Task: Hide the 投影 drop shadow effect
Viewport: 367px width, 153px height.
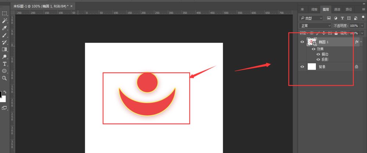Action: [318, 59]
